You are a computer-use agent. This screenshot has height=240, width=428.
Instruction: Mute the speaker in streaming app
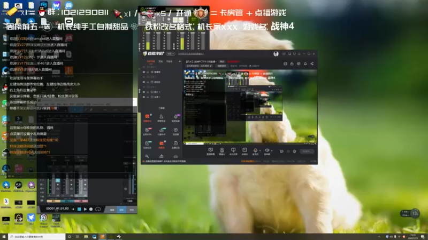(266, 150)
